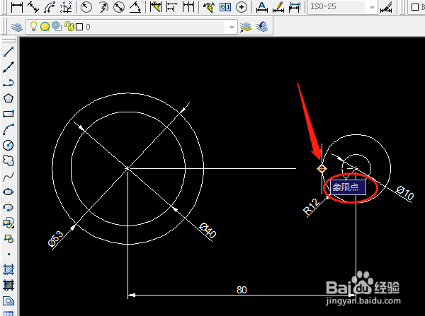Viewport: 425px width, 316px height.
Task: Click the Center Mark tool
Action: tap(242, 7)
